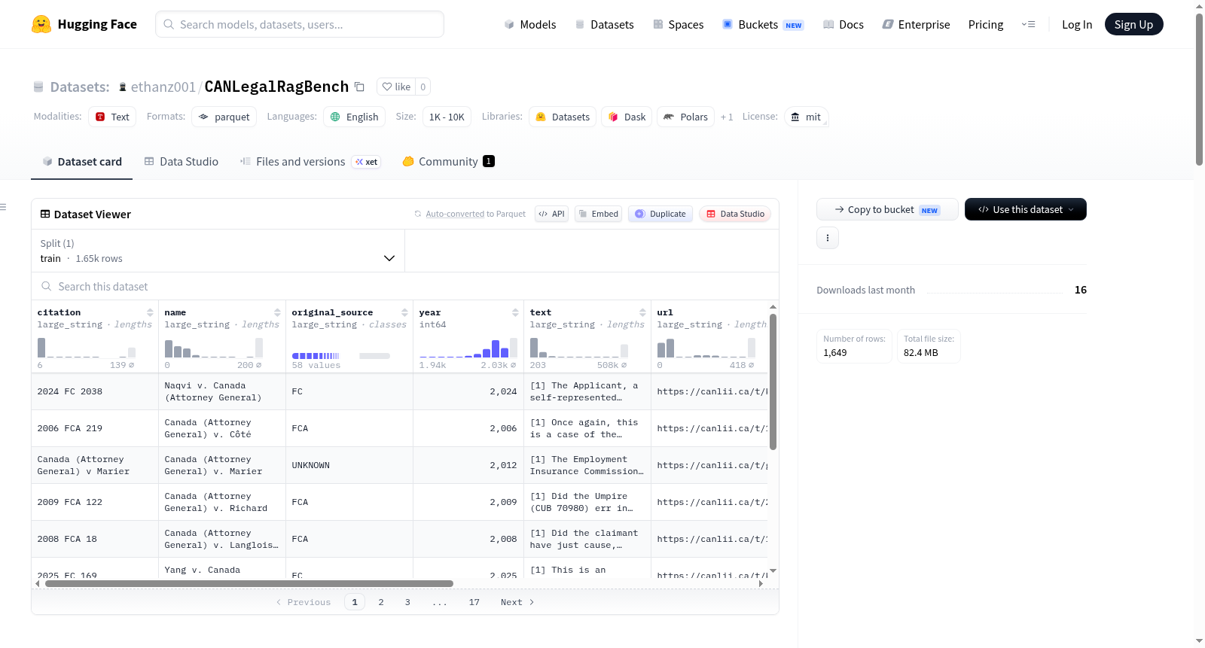Sort by the citation column
Viewport: 1205px width, 648px height.
(x=150, y=312)
